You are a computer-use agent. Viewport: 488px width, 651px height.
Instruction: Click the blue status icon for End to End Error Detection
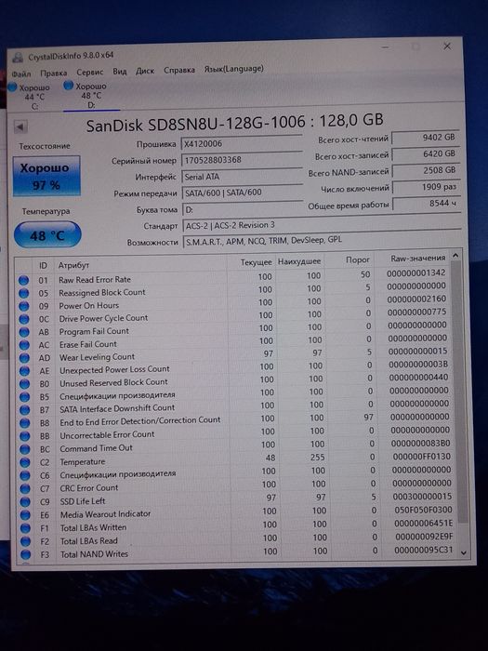pyautogui.click(x=25, y=423)
